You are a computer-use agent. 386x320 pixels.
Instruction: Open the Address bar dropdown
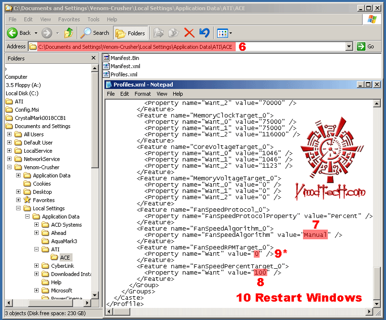click(x=349, y=46)
